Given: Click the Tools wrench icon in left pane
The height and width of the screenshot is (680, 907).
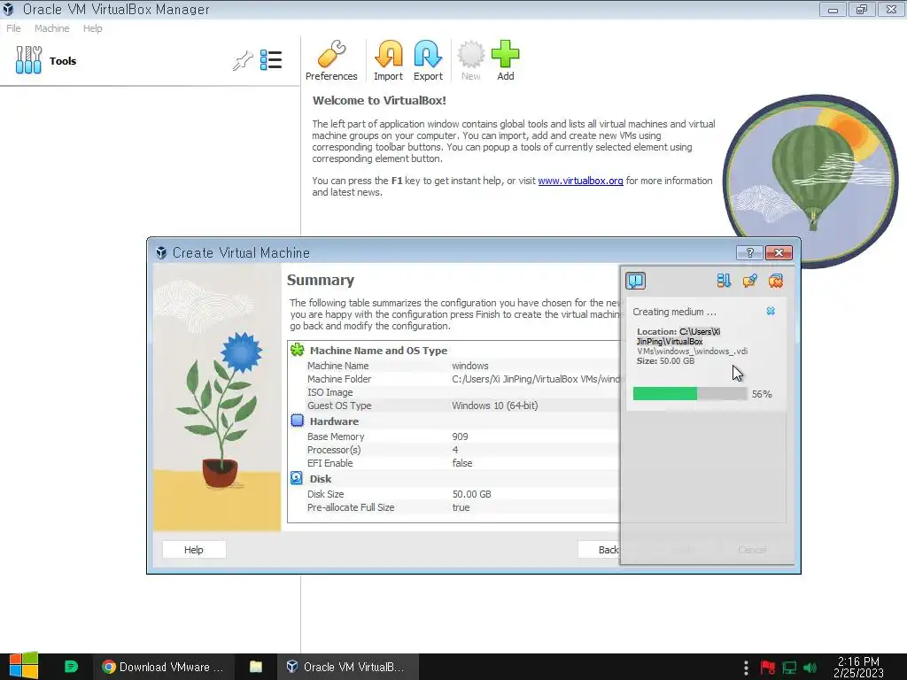Looking at the screenshot, I should tap(28, 59).
